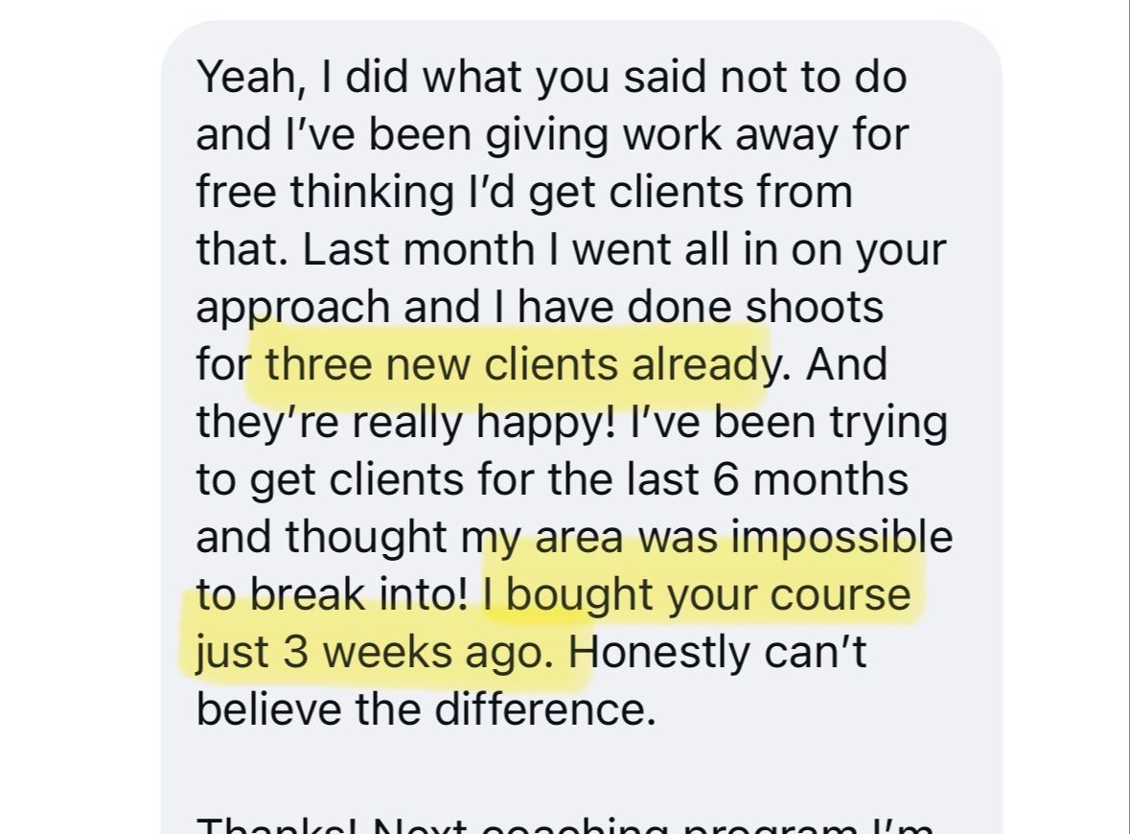Click the cut-off 'Thanks! Next coaching program' line
The height and width of the screenshot is (834, 1130).
(565, 826)
